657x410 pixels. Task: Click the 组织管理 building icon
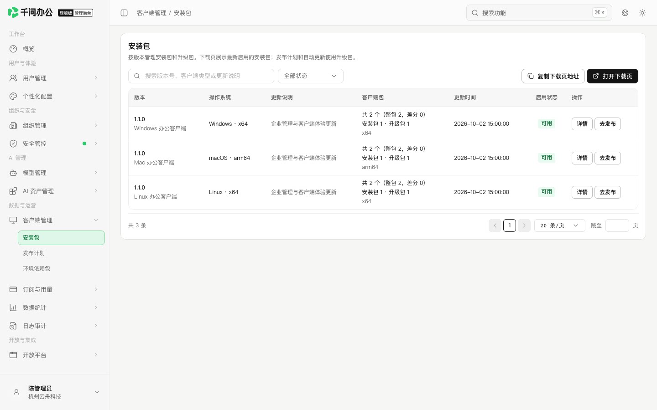[x=13, y=125]
